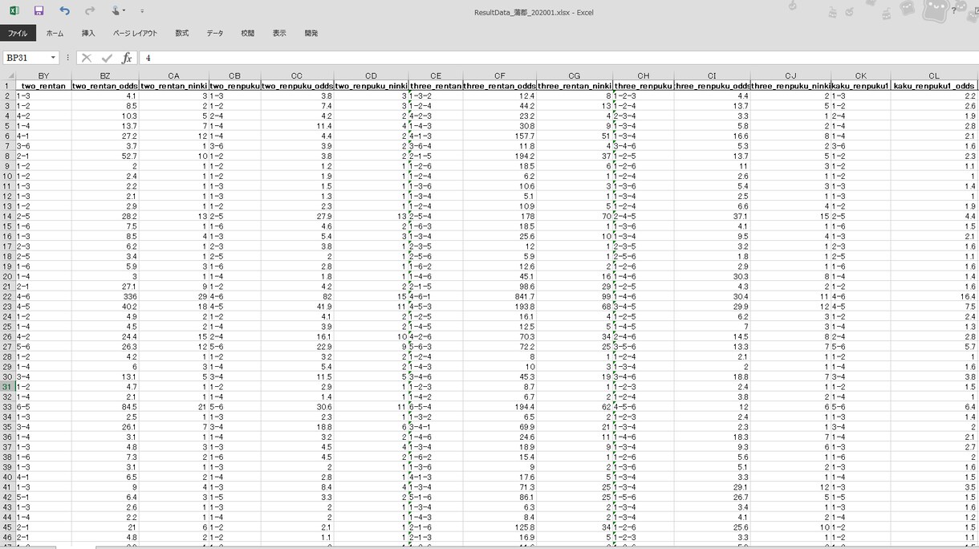979x549 pixels.
Task: Switch to the ホーム ribbon tab
Action: 55,34
